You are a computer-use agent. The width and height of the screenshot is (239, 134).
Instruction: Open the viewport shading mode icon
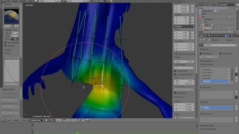click(47, 120)
